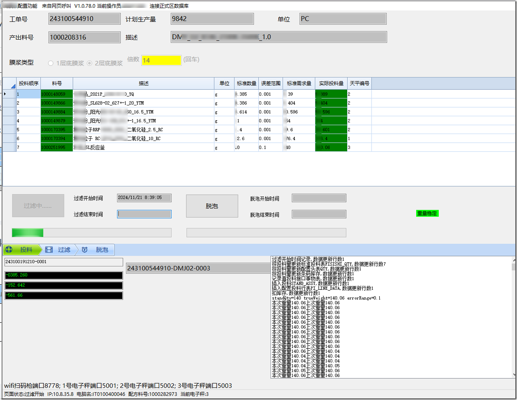Click the 单位 column header in table
This screenshot has height=400, width=517.
(224, 83)
